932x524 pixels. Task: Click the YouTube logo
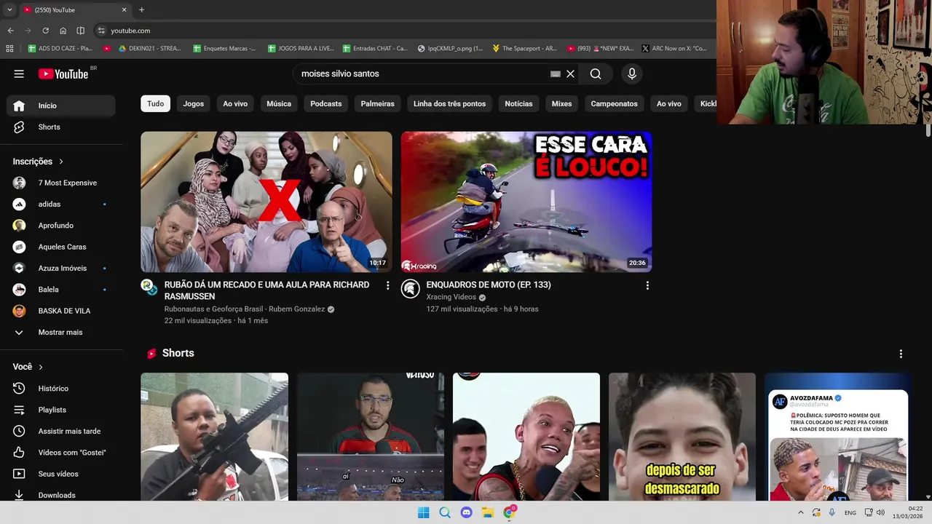[63, 74]
